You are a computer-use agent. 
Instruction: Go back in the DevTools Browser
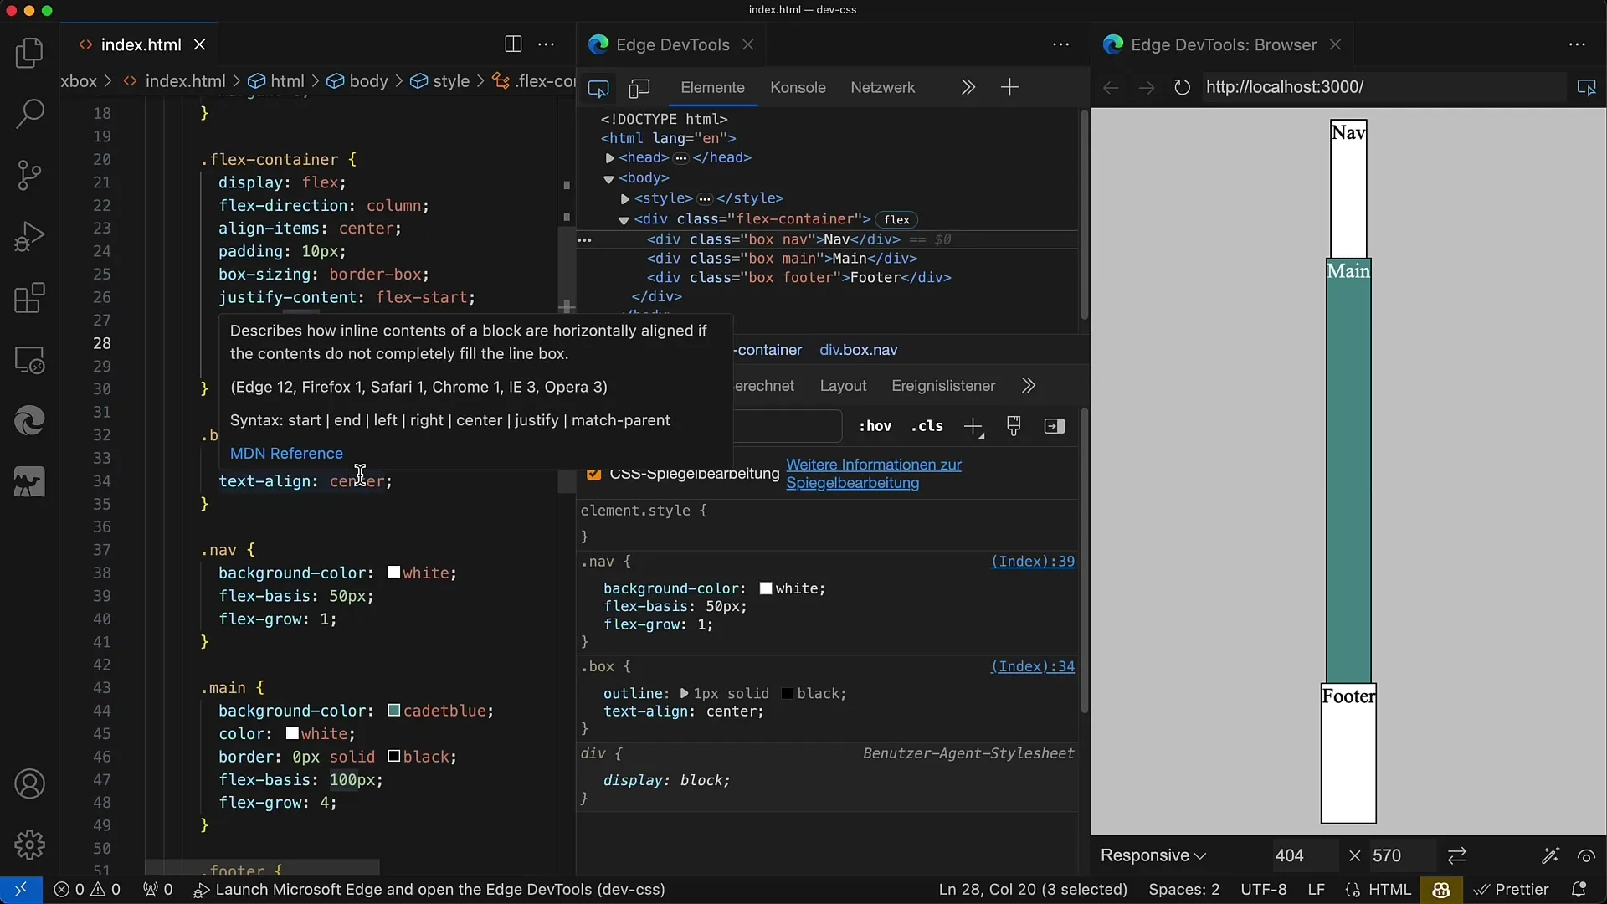click(1111, 87)
